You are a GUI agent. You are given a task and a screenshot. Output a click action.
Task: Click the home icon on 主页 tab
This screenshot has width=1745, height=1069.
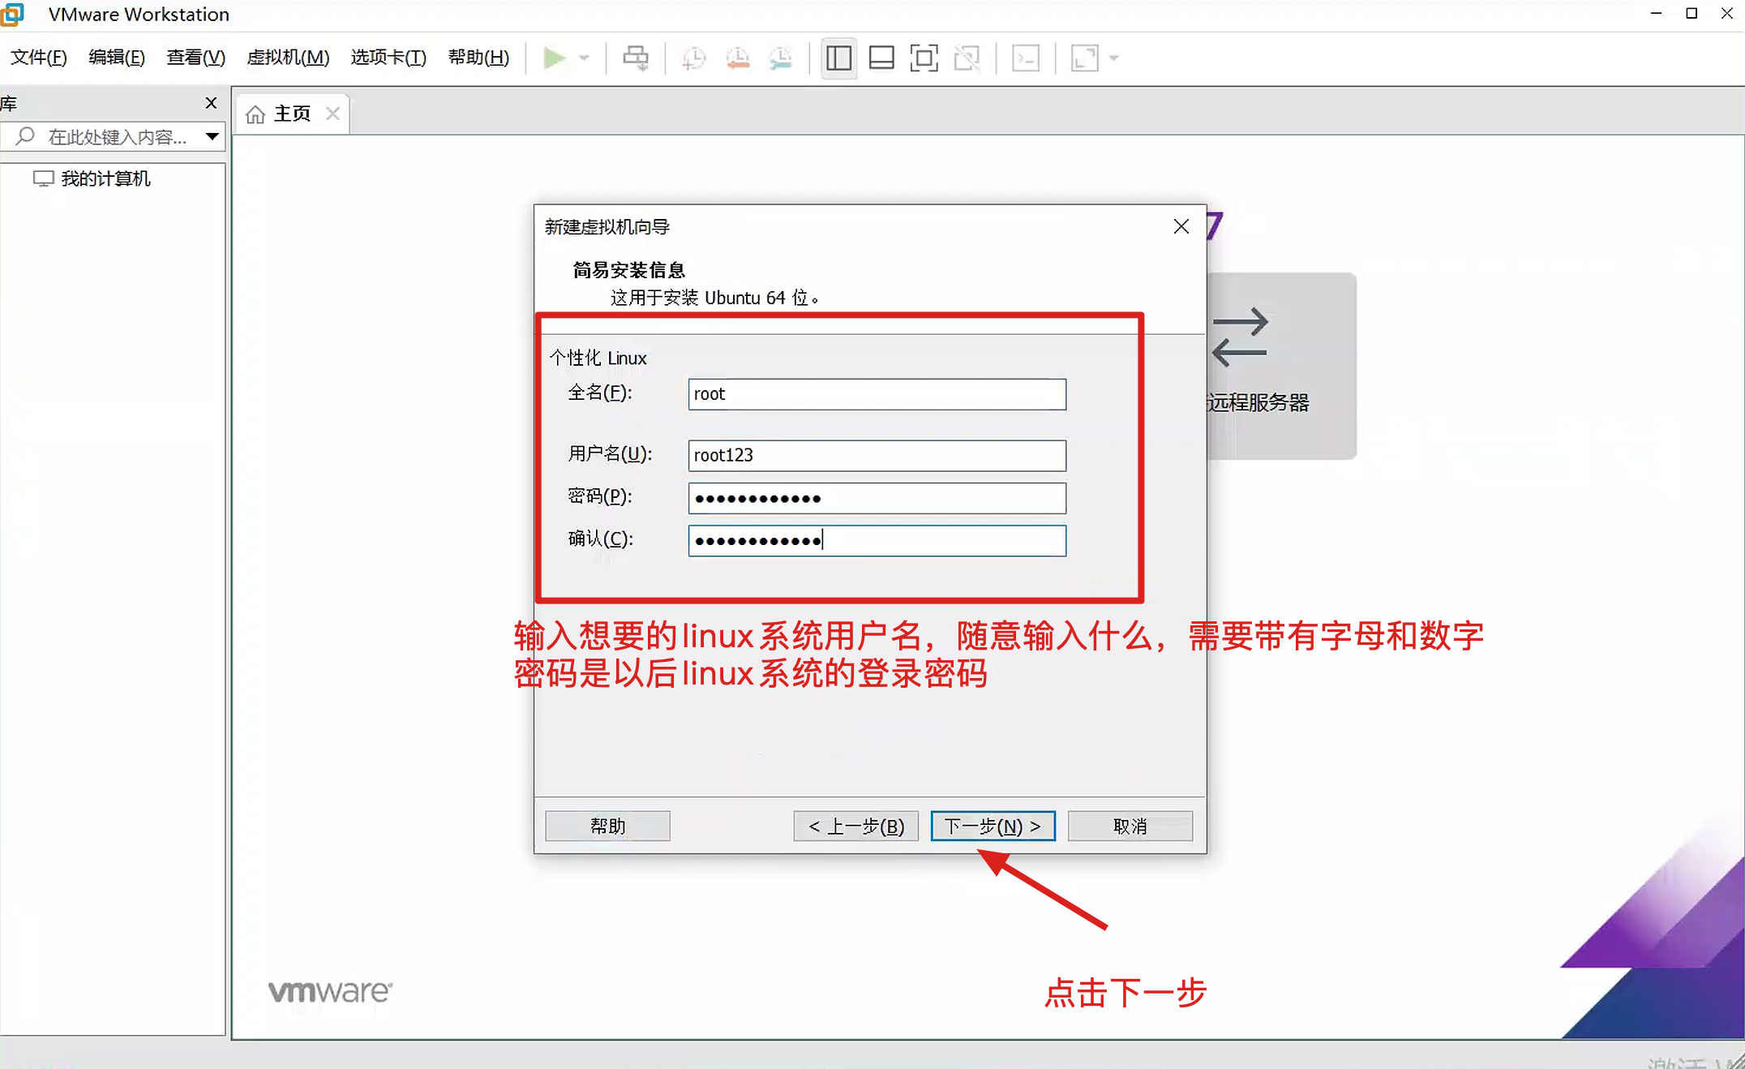tap(255, 114)
